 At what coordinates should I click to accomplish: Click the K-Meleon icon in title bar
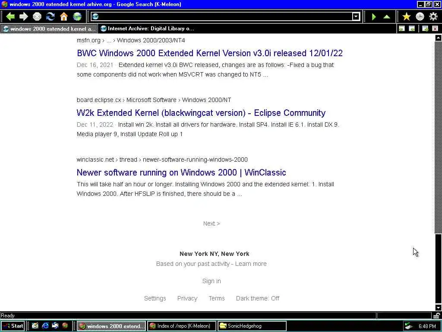(4, 4)
